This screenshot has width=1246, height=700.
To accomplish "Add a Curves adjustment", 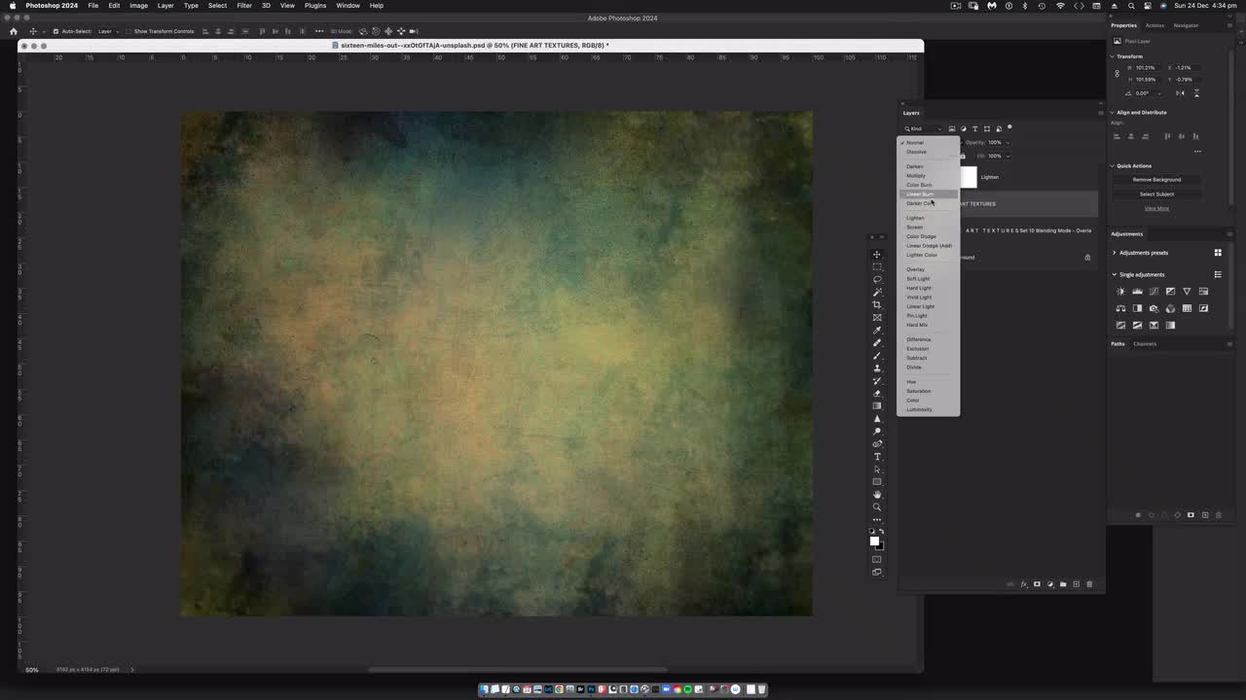I will coord(1154,291).
